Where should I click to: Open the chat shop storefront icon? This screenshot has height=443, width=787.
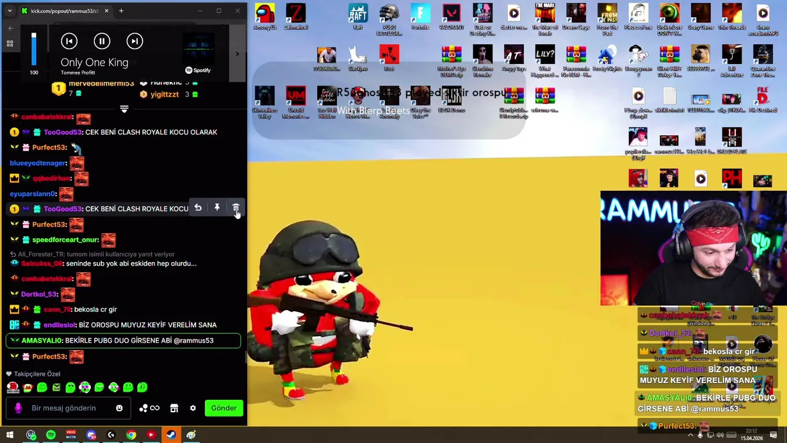coord(174,408)
